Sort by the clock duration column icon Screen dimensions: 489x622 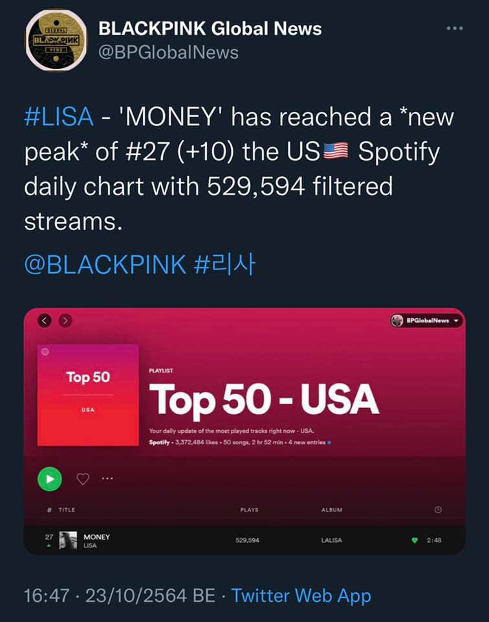pos(438,510)
